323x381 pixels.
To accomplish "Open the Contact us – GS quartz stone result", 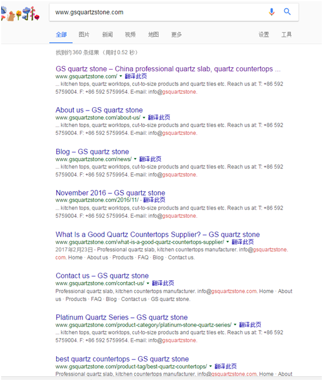I will click(x=102, y=276).
